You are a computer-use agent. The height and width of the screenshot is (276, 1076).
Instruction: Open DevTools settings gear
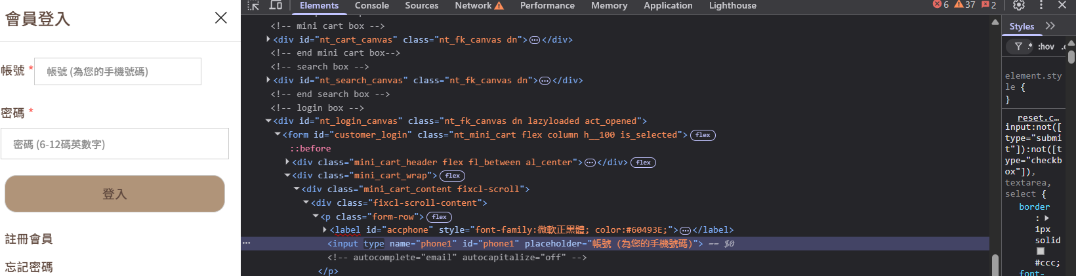[1018, 5]
